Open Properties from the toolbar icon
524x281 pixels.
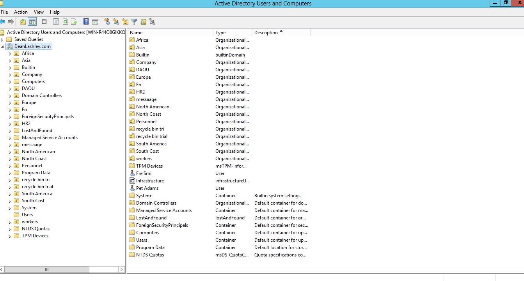pos(56,22)
